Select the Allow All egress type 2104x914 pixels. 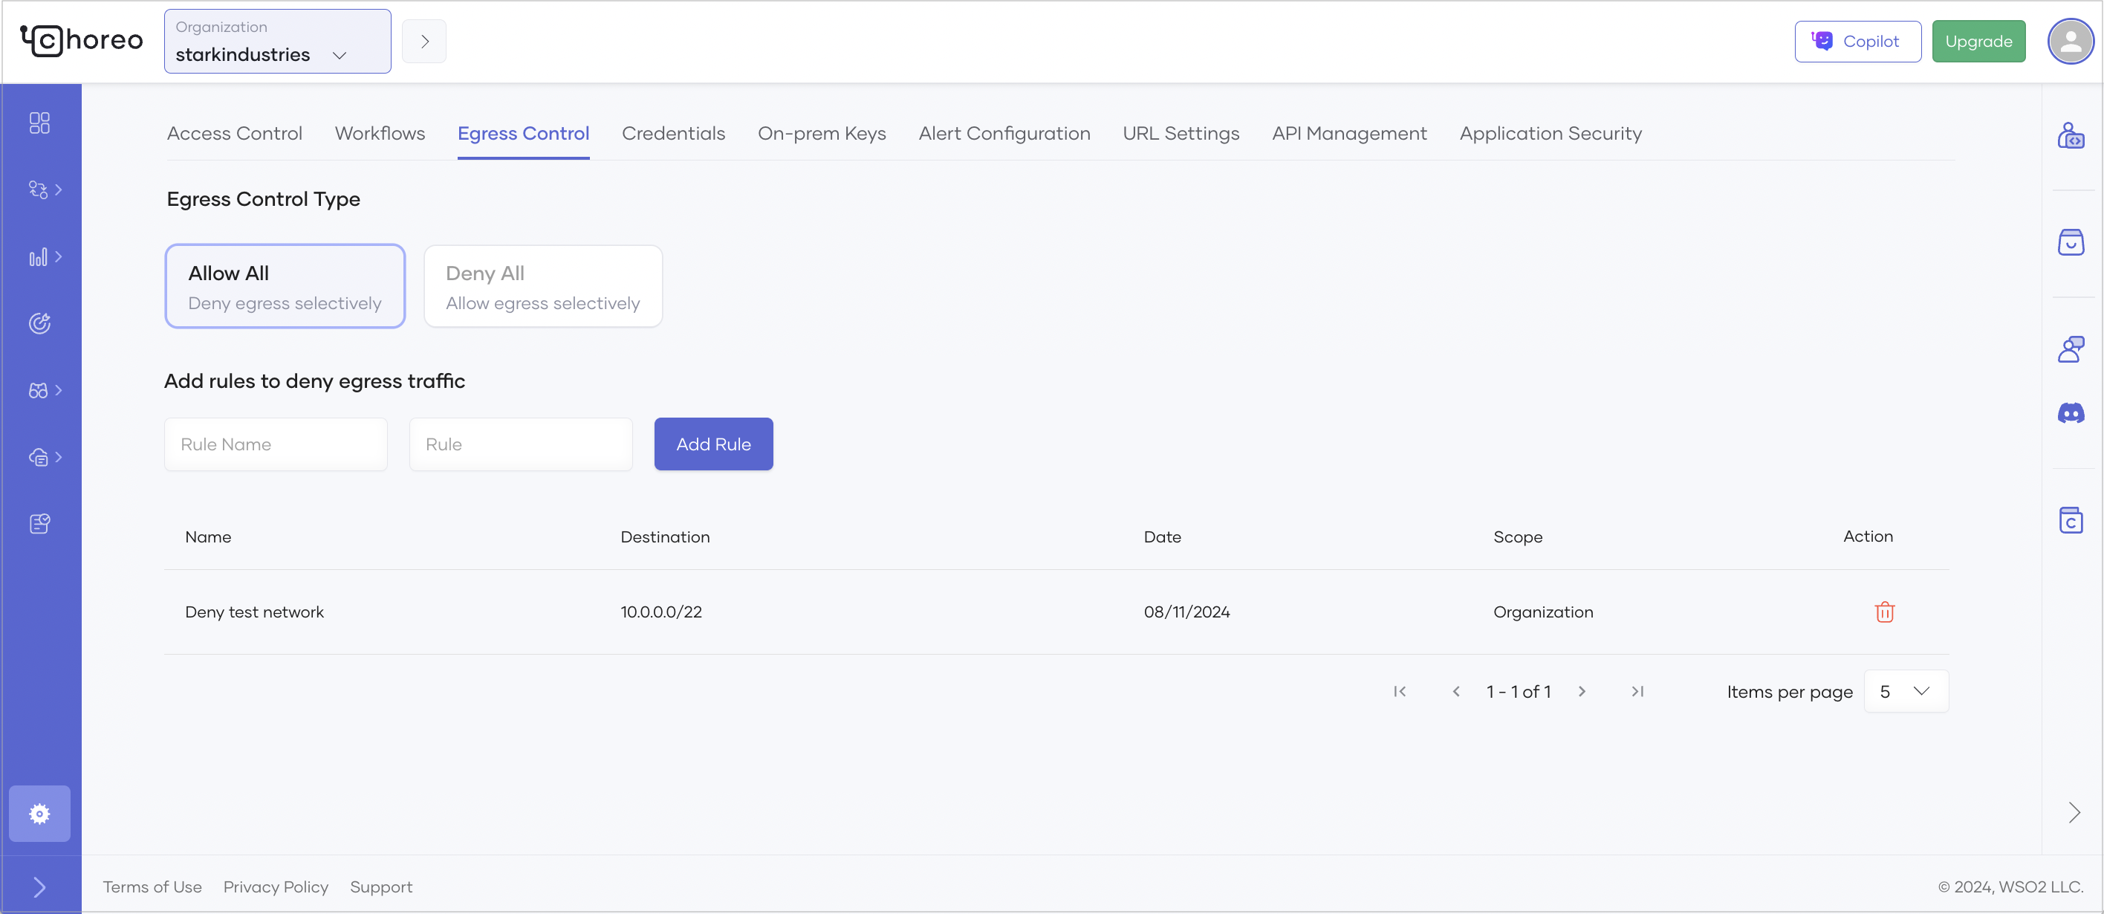pos(285,286)
